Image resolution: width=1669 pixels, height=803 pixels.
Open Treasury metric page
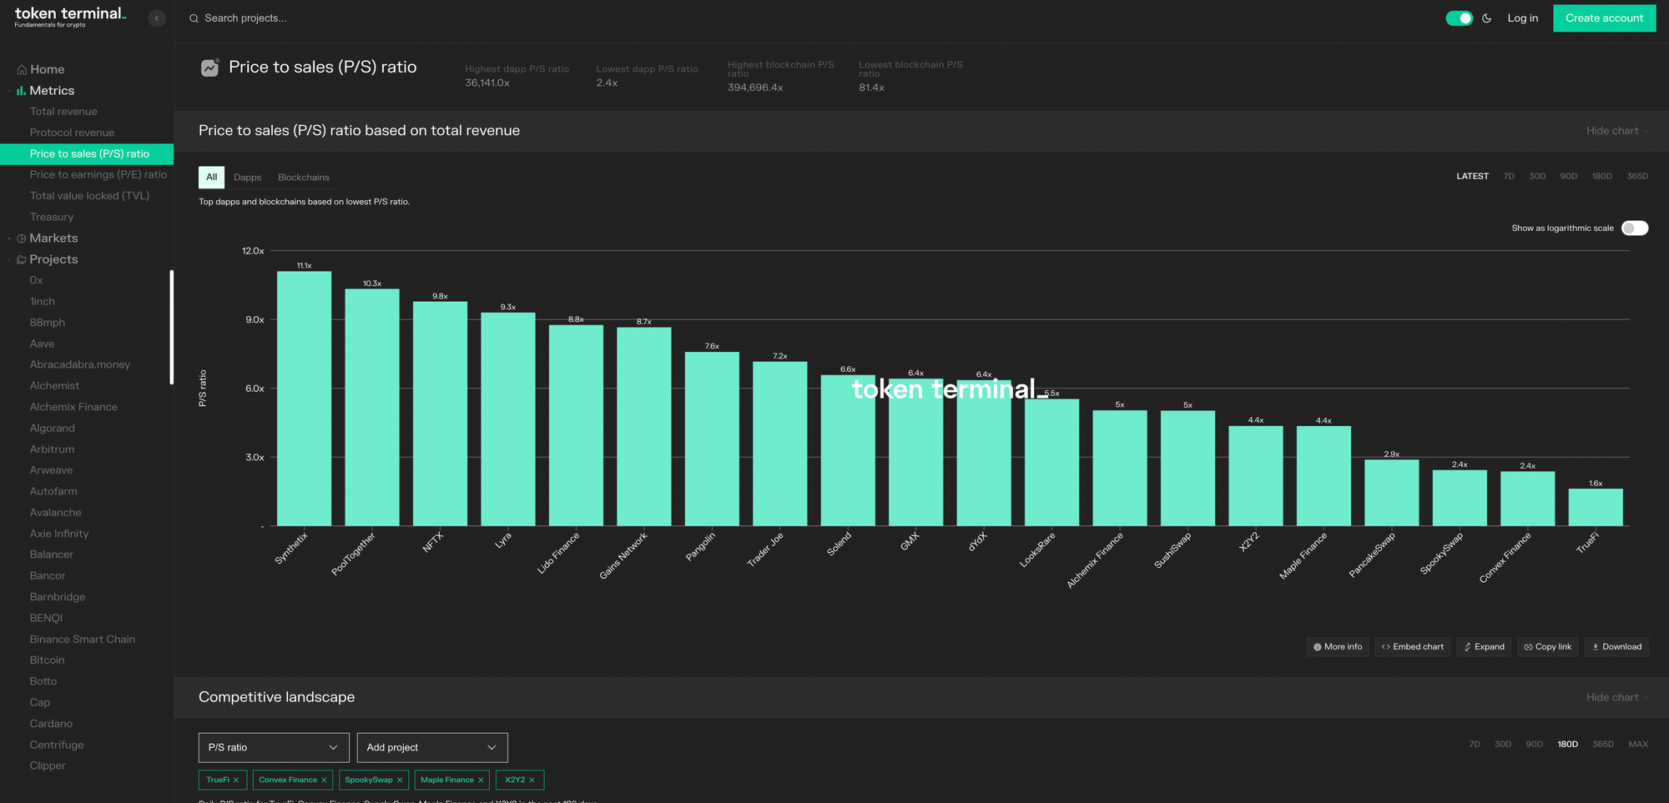(52, 217)
